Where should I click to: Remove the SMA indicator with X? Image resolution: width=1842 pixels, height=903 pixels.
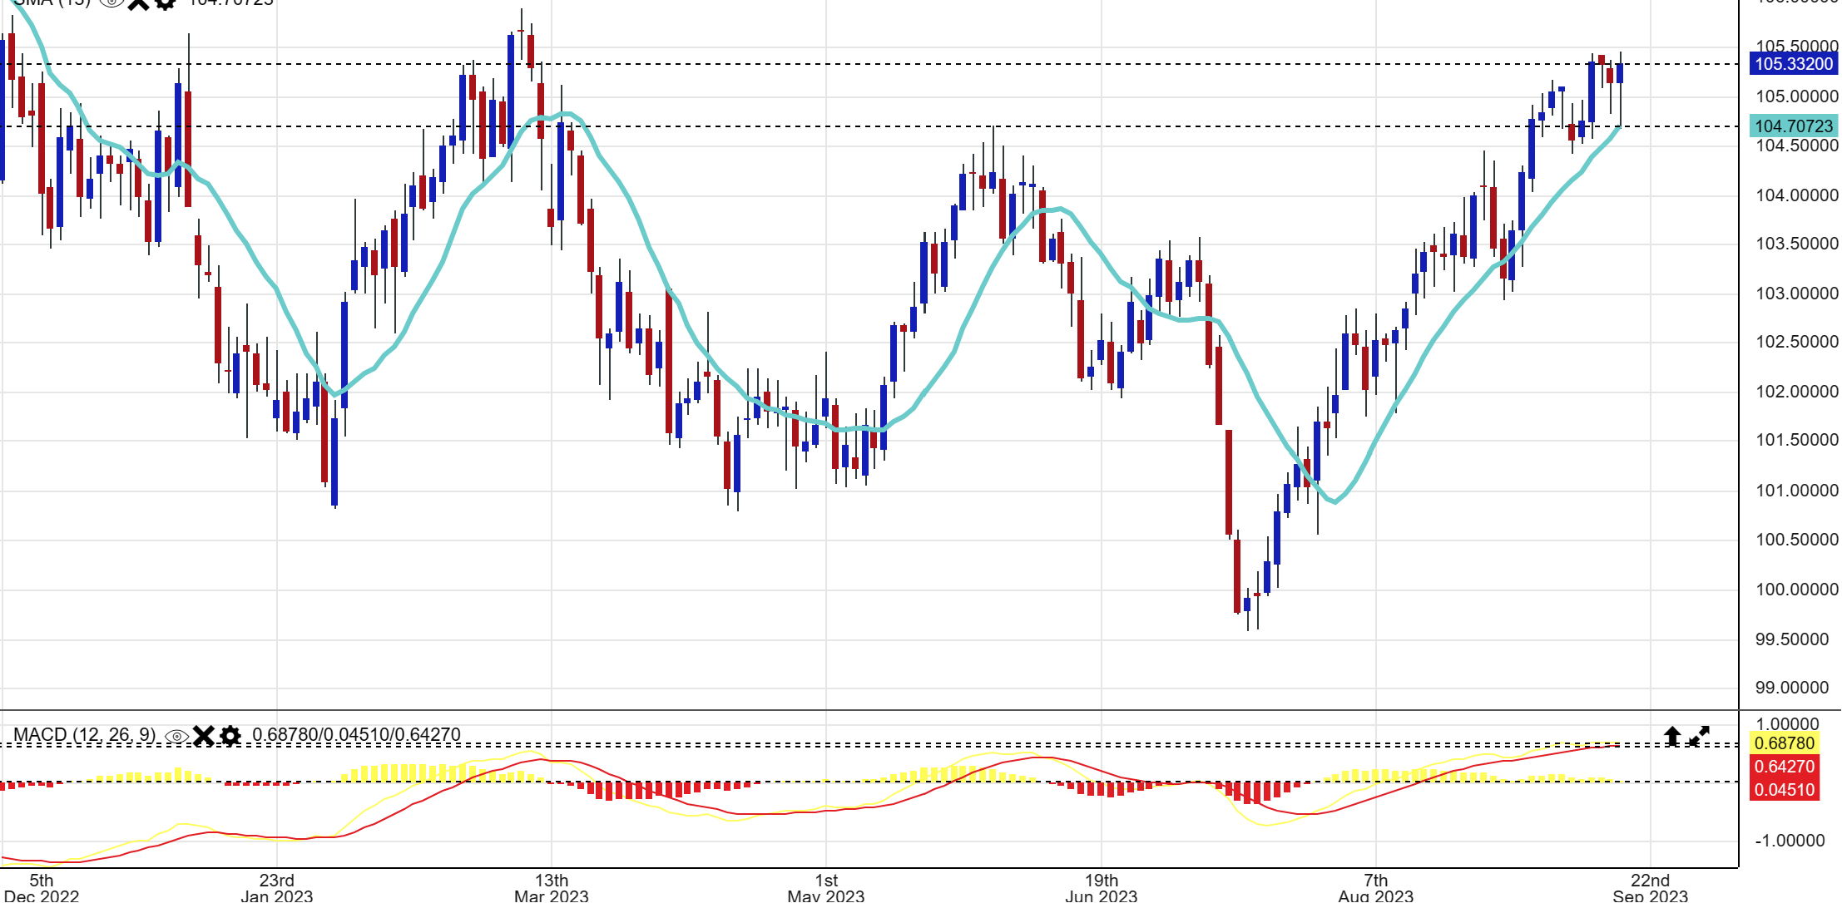click(139, 2)
